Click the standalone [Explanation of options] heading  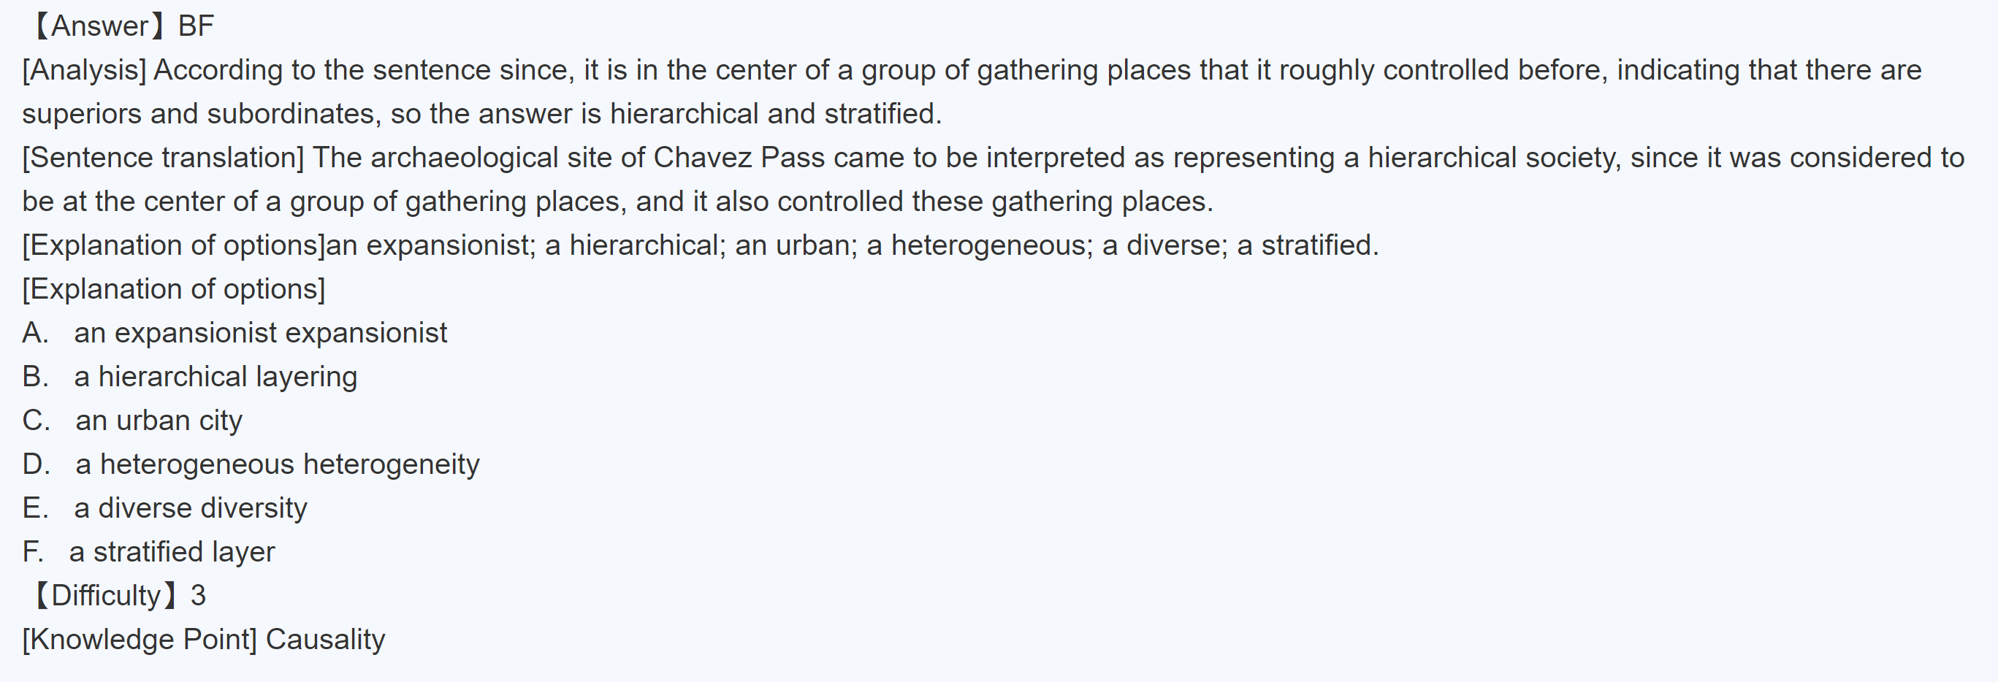[174, 289]
